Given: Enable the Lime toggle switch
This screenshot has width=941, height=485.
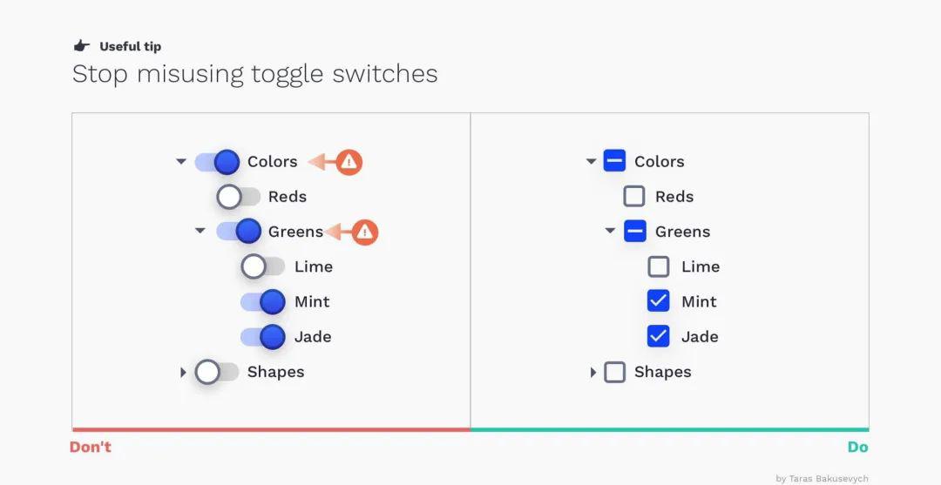Looking at the screenshot, I should 263,266.
